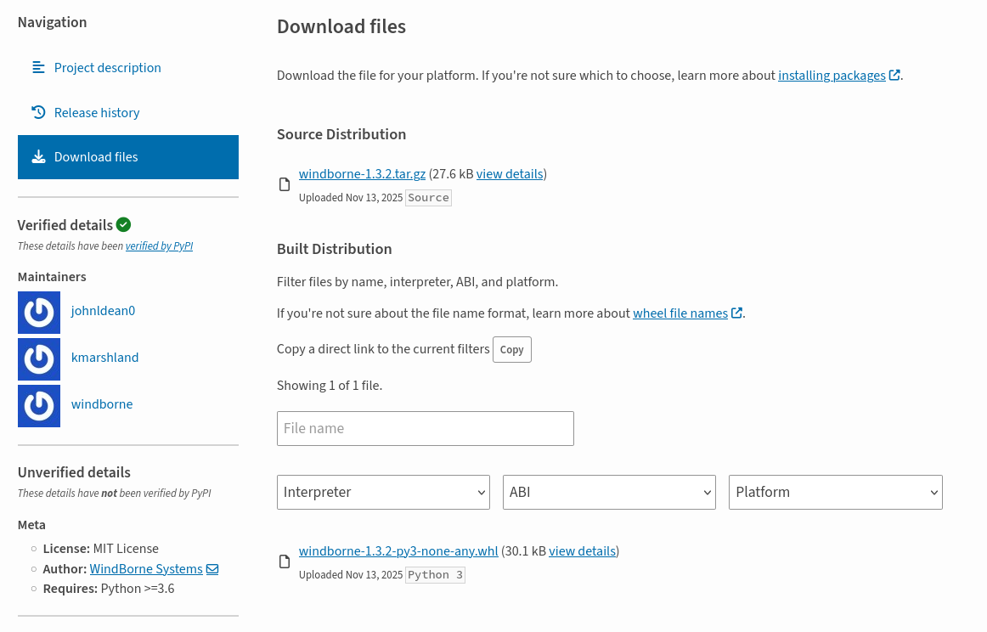This screenshot has height=632, width=987.
Task: Focus the File name filter field
Action: [x=425, y=428]
